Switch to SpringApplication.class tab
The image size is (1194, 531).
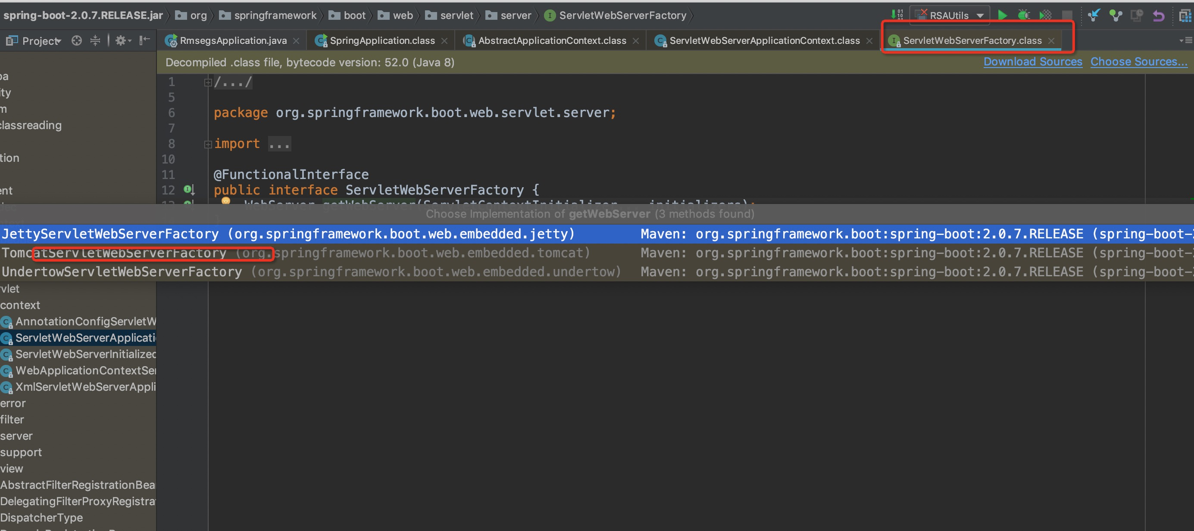(381, 41)
